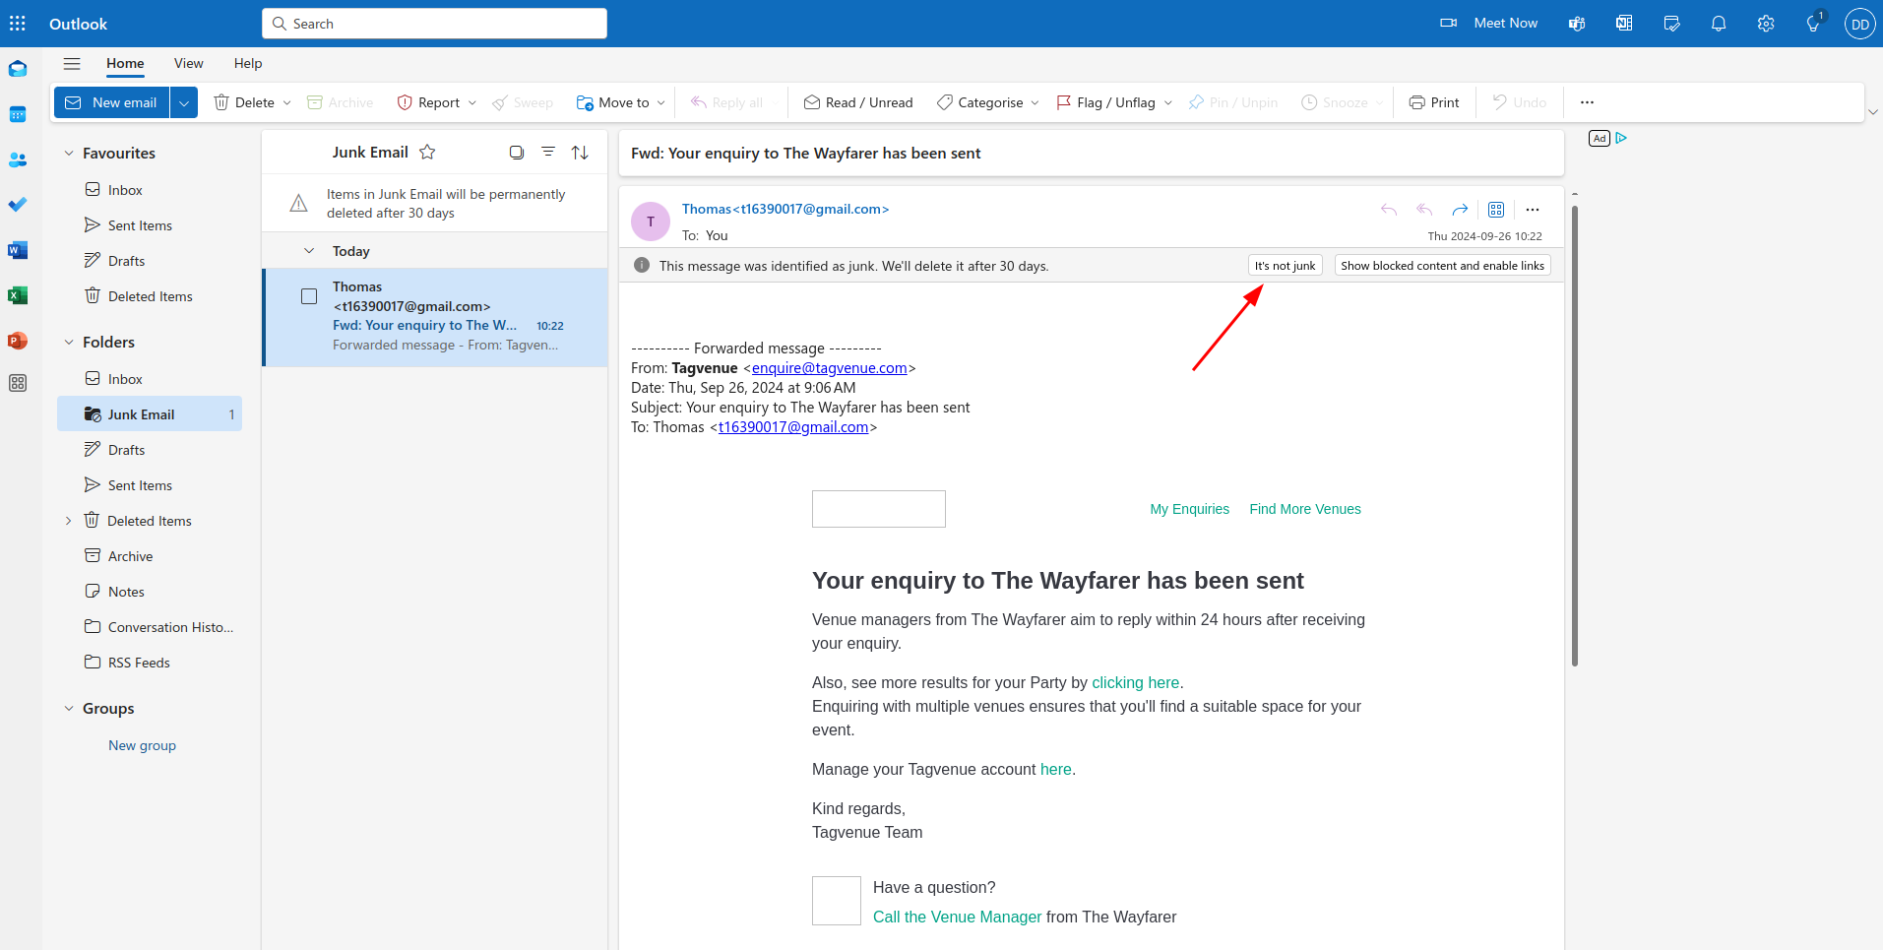Screen dimensions: 1883x950
Task: Open My Day icon in header
Action: click(x=1671, y=24)
